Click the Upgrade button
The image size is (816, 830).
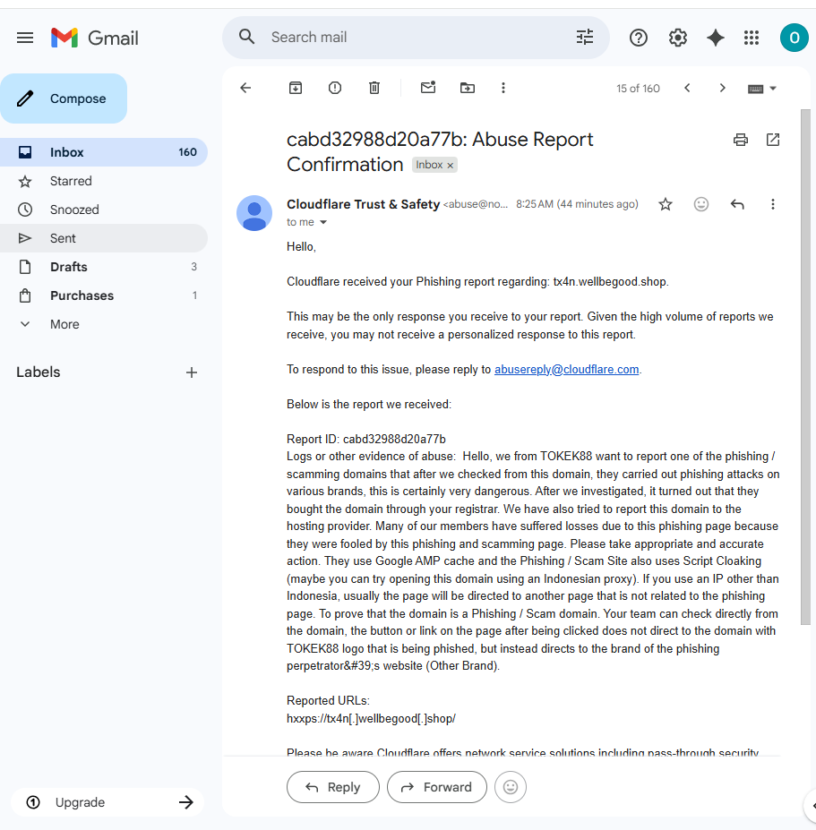107,802
